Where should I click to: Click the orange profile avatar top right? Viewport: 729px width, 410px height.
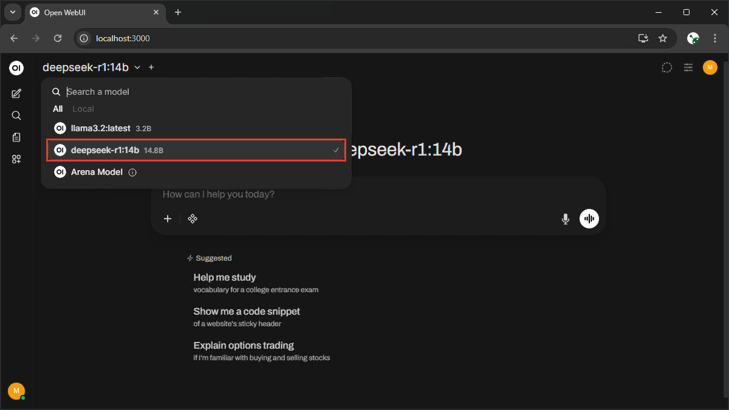tap(710, 67)
